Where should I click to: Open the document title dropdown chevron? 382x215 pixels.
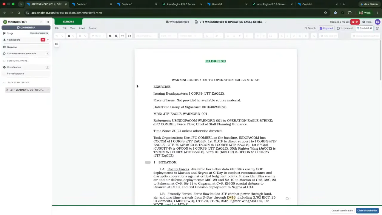[266, 22]
